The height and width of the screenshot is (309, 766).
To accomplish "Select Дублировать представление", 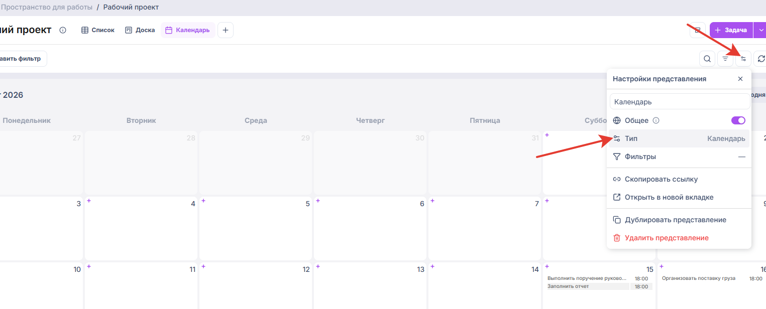I will click(x=679, y=220).
